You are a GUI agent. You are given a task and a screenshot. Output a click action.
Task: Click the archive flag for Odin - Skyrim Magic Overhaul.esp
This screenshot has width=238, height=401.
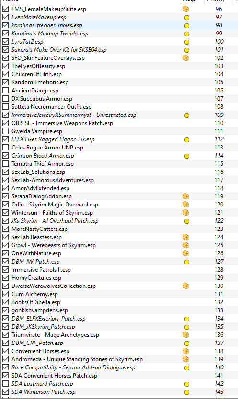[x=186, y=205]
